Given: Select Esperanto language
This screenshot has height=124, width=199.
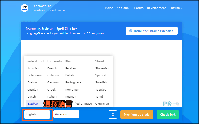Looking at the screenshot, I should (x=54, y=61).
